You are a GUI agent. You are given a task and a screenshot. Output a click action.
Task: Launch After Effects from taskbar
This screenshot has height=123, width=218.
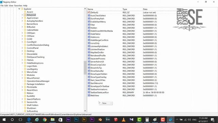[x=68, y=120]
